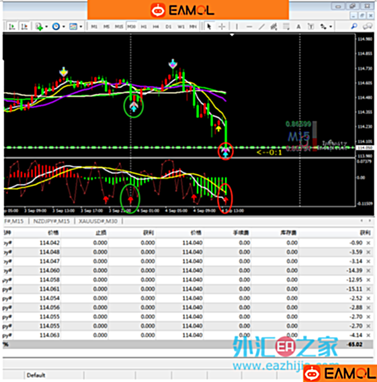The image size is (377, 382).
Task: Open the search magnifier icon
Action: point(354,26)
